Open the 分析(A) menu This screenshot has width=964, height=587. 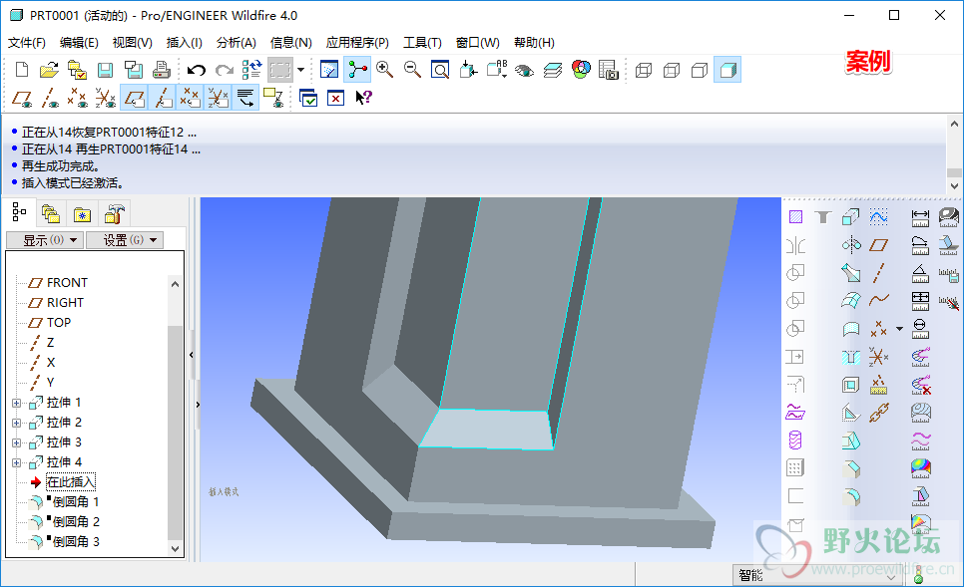coord(237,43)
